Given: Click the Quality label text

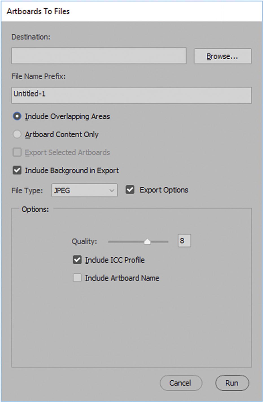Looking at the screenshot, I should point(84,241).
